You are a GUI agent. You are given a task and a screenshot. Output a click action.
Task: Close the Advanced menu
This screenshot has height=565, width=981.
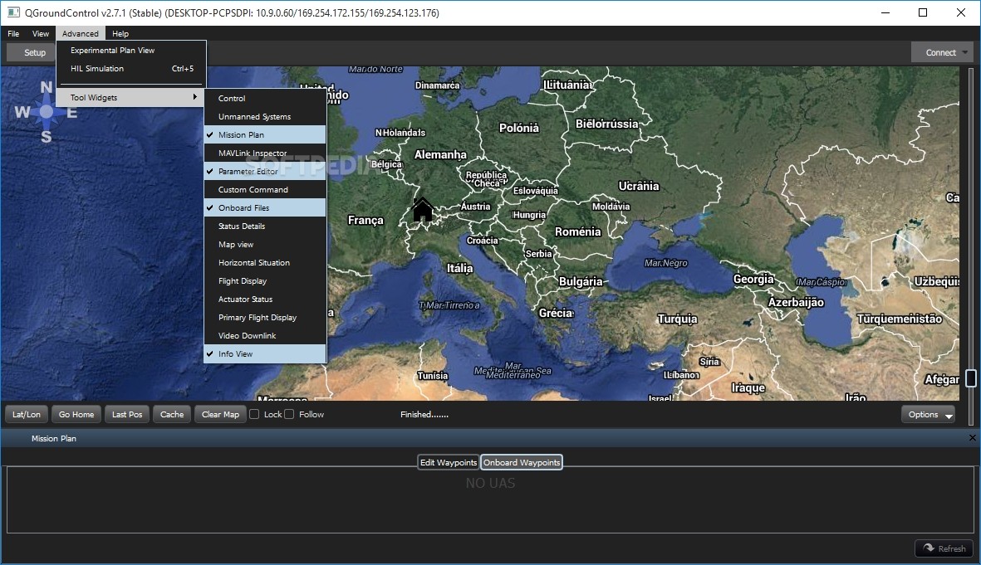[x=80, y=34]
